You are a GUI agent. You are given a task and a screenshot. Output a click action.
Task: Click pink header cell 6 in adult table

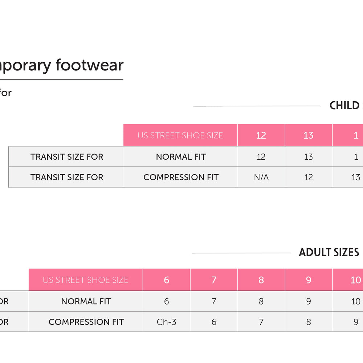pos(167,280)
